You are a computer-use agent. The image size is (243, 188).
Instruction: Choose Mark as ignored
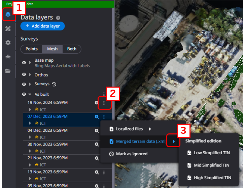click(139, 154)
